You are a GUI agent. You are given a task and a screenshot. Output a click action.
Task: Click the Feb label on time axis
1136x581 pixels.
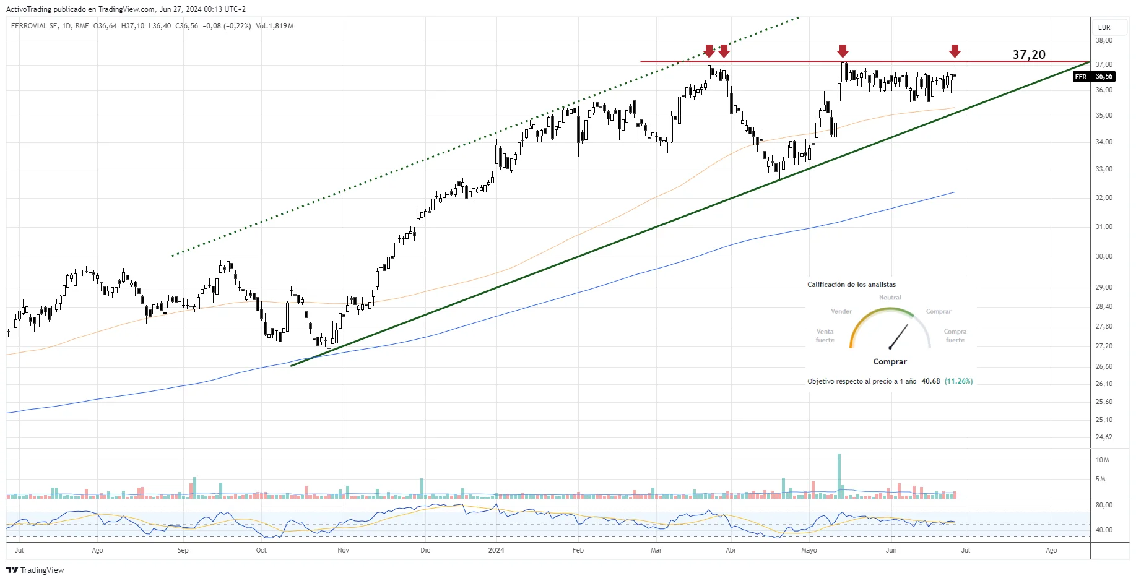[578, 550]
